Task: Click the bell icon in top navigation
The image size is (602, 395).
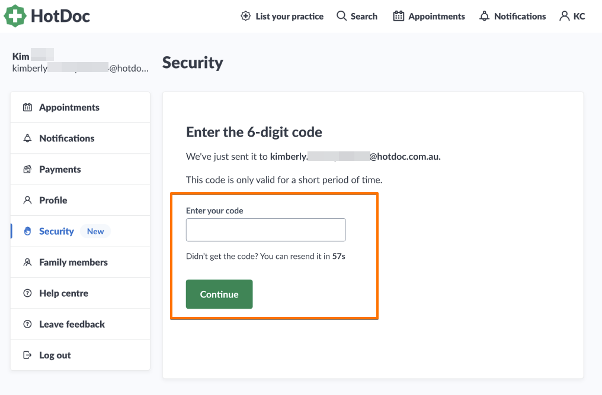Action: 485,16
